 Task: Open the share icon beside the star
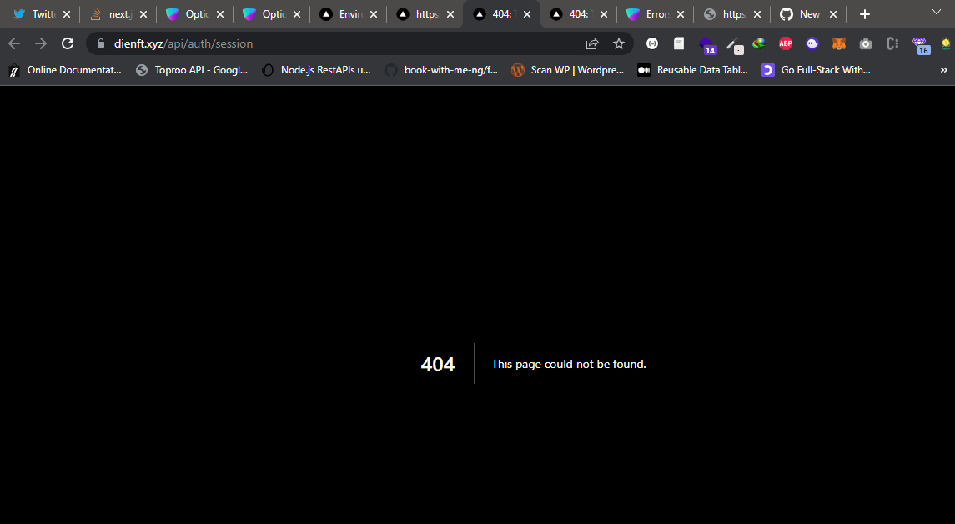pos(592,43)
